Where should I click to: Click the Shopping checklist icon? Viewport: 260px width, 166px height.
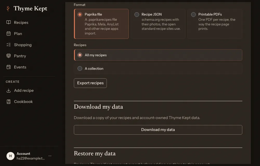click(9, 45)
